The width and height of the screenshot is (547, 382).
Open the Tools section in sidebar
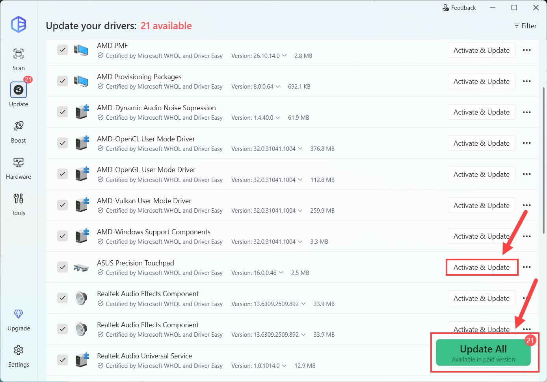click(19, 204)
